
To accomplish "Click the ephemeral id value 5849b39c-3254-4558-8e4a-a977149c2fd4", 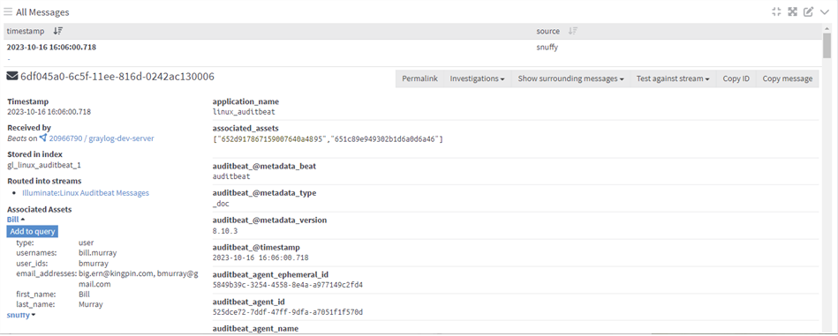I will 288,285.
